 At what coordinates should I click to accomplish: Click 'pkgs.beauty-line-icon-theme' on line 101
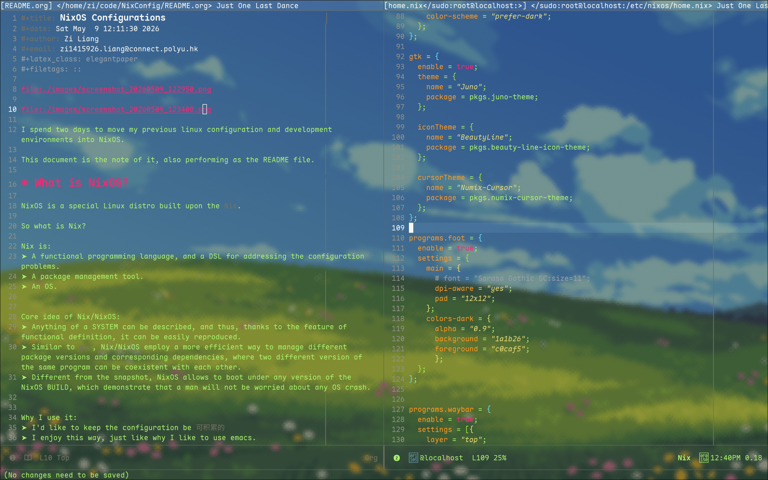tap(527, 148)
